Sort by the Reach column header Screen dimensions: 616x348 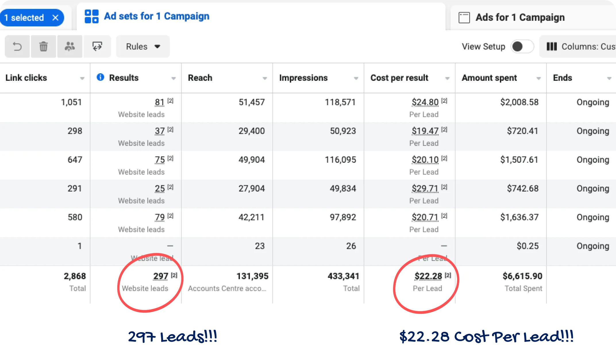pos(200,78)
